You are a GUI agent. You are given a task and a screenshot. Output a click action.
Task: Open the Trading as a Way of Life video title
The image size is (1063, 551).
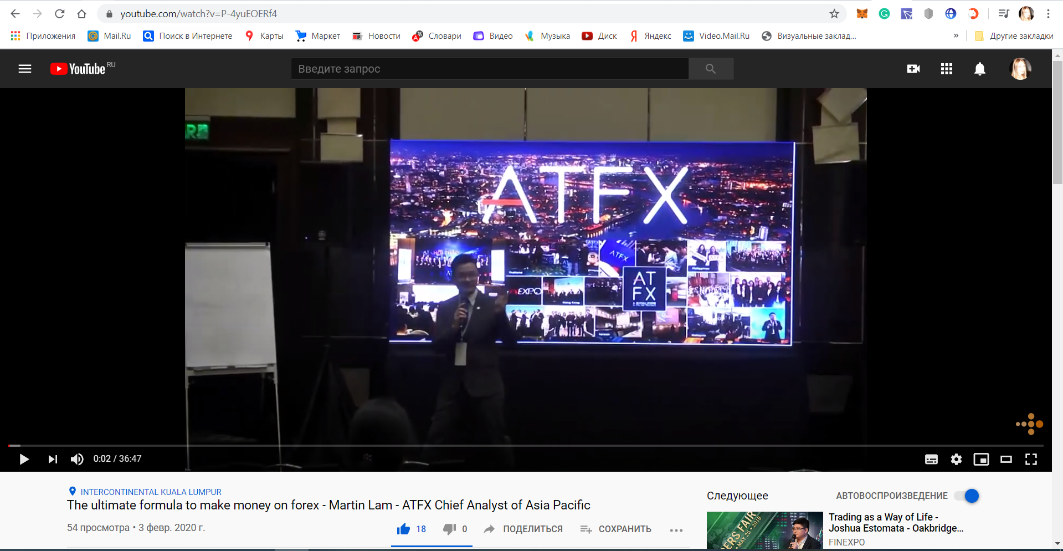(896, 522)
